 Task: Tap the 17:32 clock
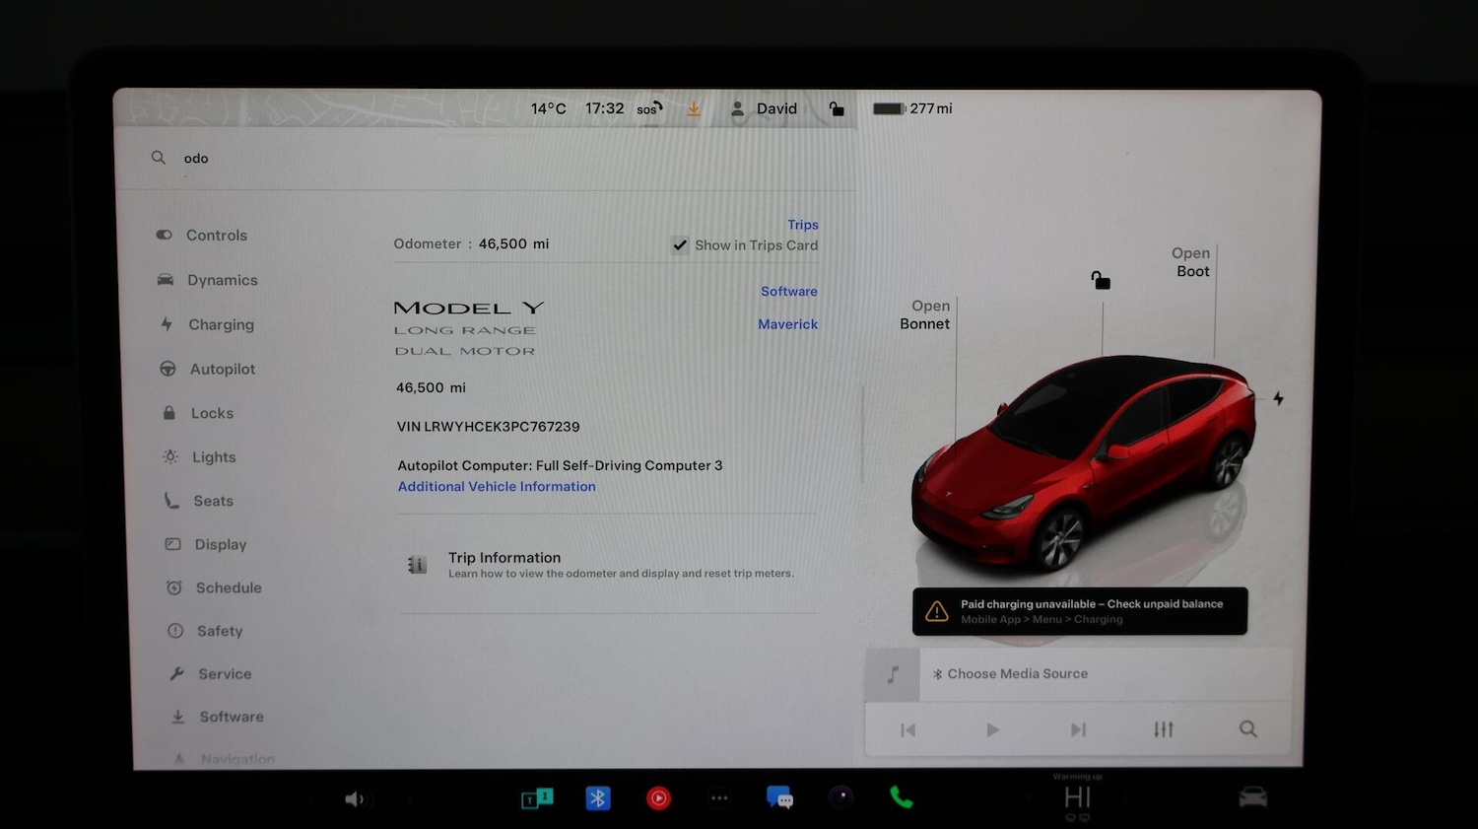pyautogui.click(x=604, y=108)
